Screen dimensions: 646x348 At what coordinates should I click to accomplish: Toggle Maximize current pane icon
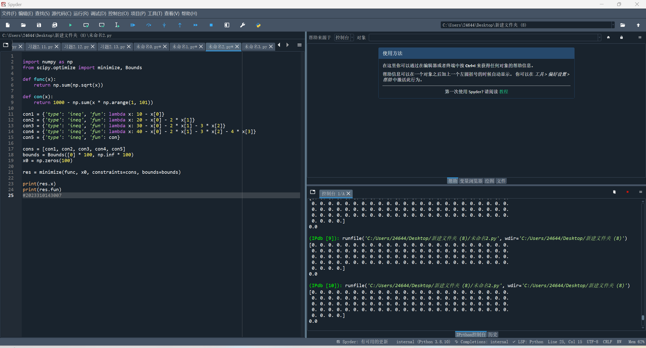pos(227,25)
